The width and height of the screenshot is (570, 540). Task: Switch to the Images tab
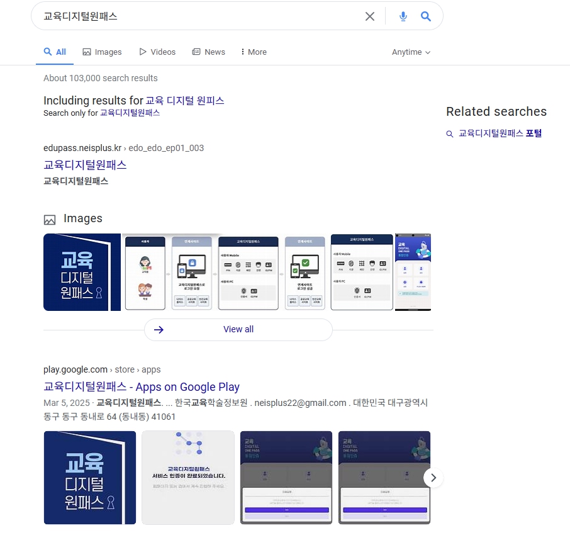click(x=102, y=52)
